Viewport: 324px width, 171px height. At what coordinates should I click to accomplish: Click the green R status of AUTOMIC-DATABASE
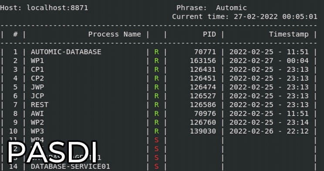point(157,52)
